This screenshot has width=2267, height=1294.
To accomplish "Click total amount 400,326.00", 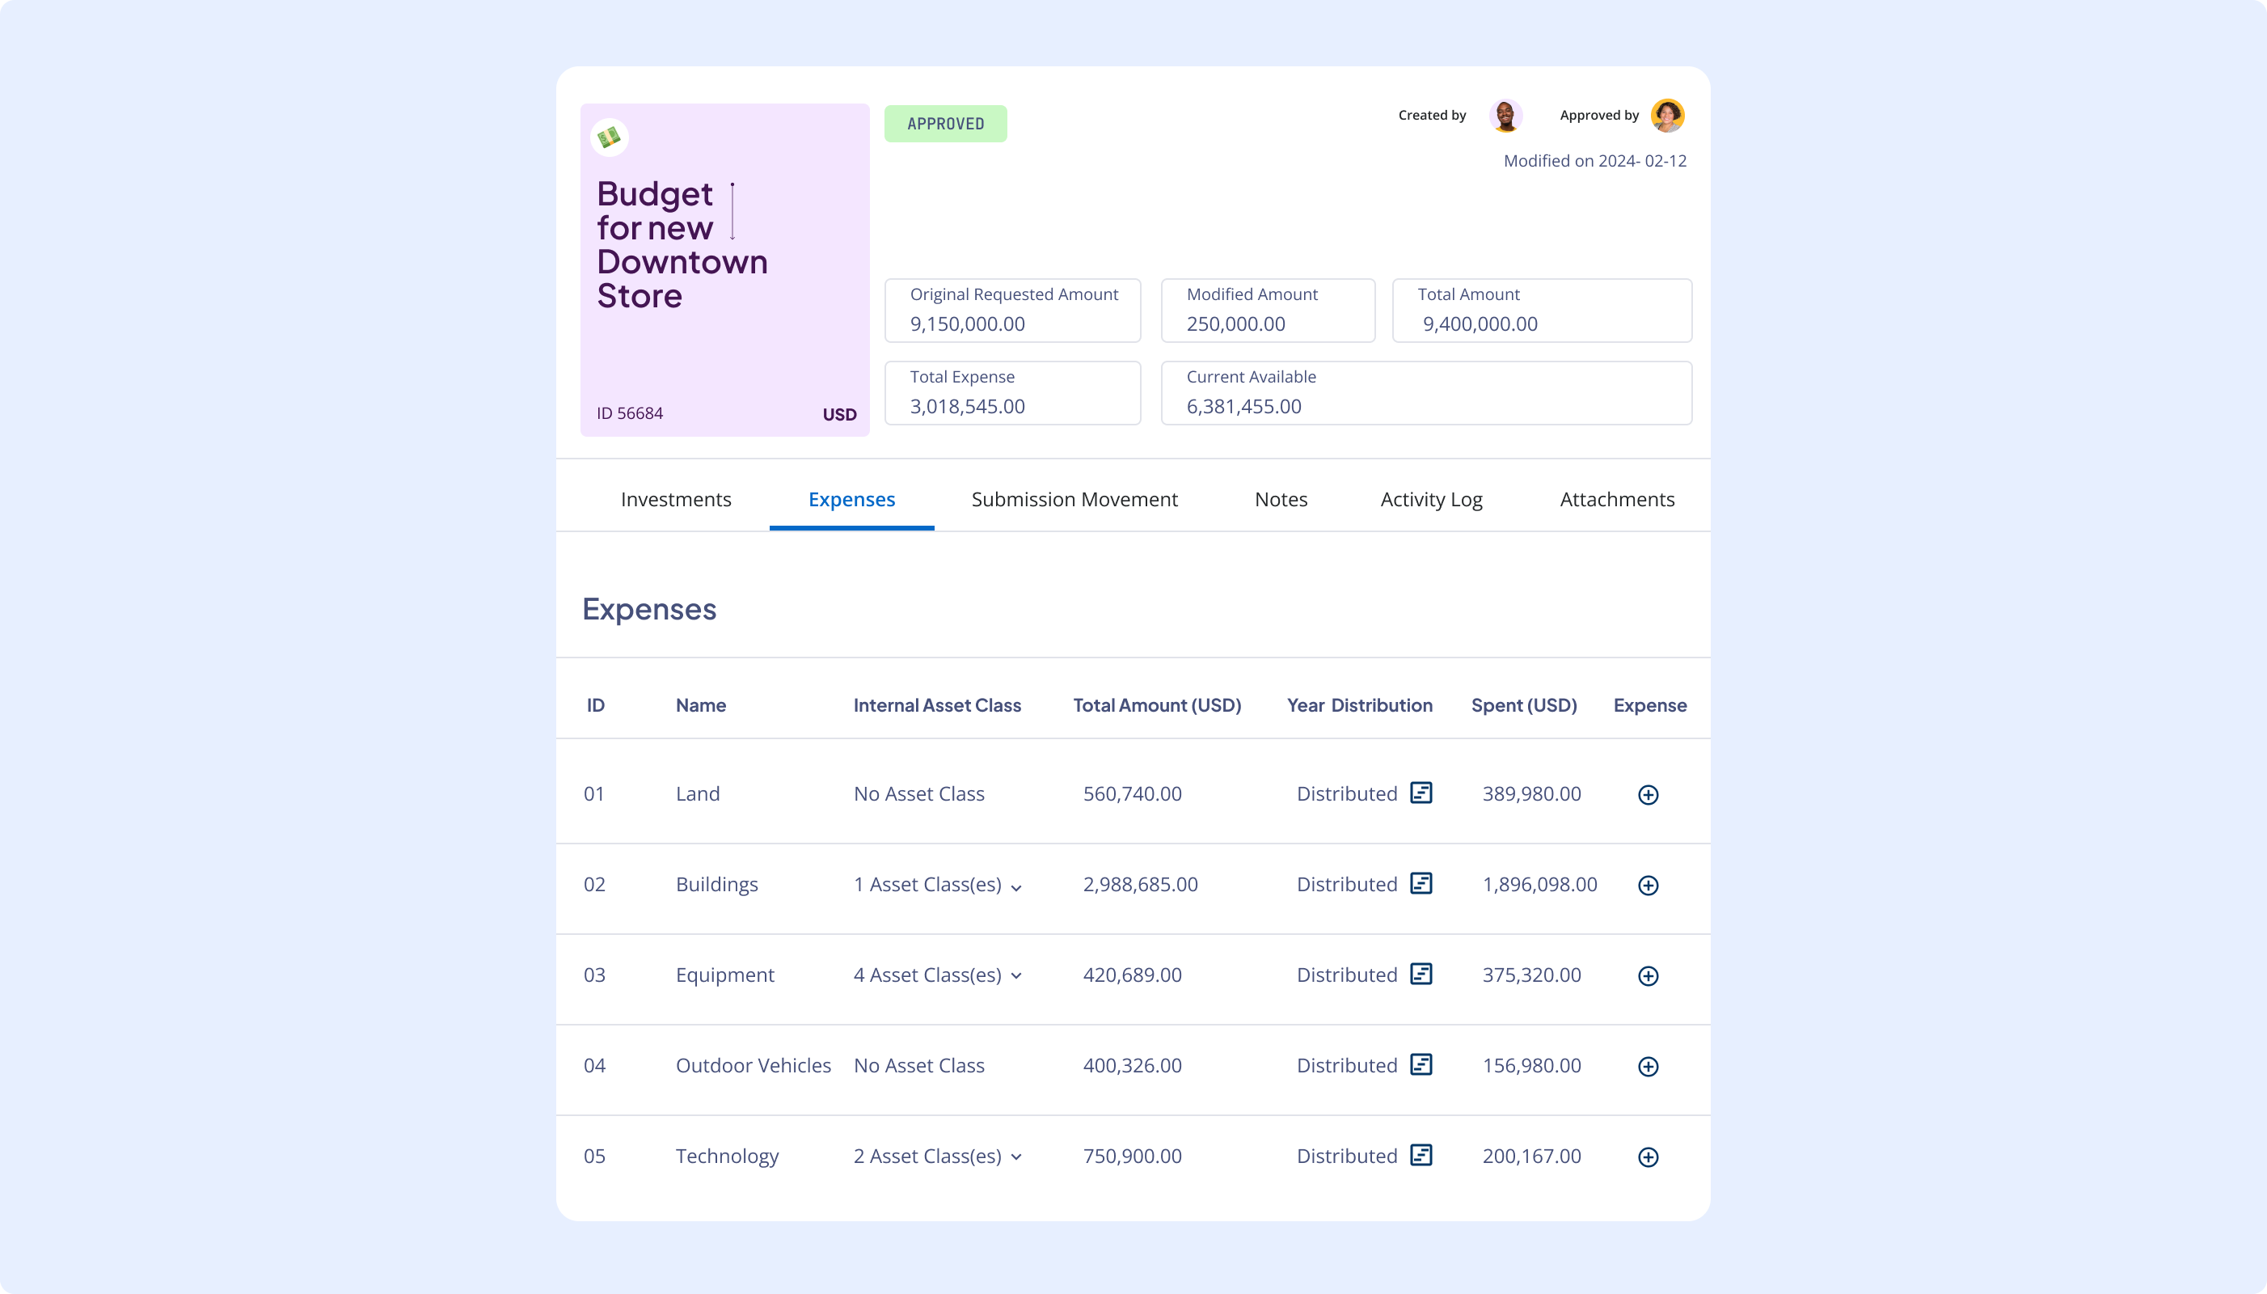I will click(1133, 1066).
